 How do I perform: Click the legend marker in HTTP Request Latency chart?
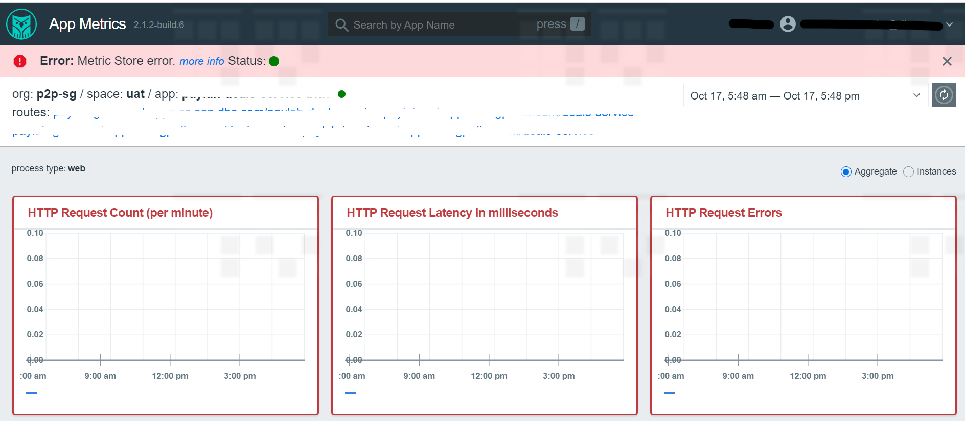tap(350, 393)
